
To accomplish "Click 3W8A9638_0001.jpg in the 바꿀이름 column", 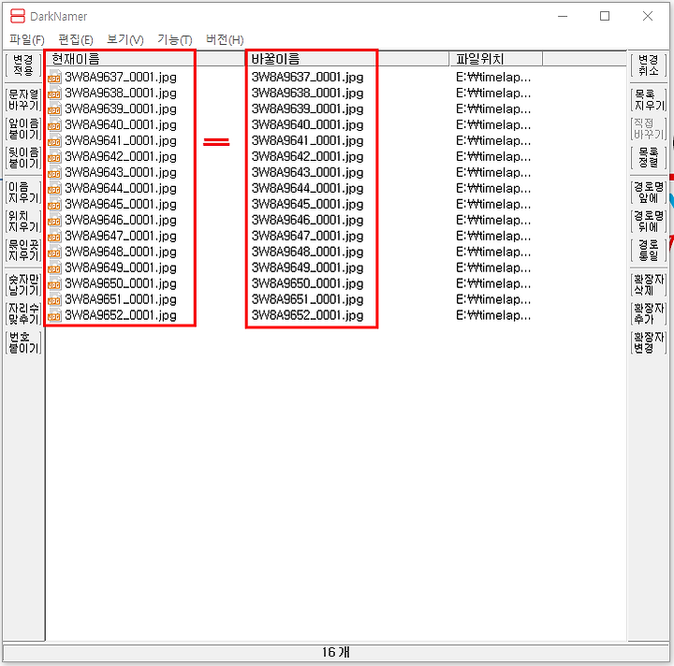I will point(307,94).
